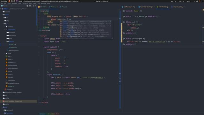Click the tutorial.js file icon in tree

click(6, 86)
